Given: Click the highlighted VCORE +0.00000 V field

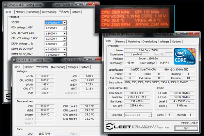Looking at the screenshot, I should (54, 23).
